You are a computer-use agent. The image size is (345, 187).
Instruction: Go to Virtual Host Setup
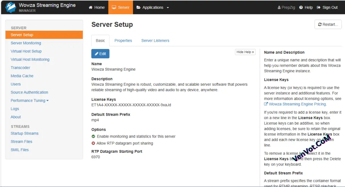click(26, 51)
